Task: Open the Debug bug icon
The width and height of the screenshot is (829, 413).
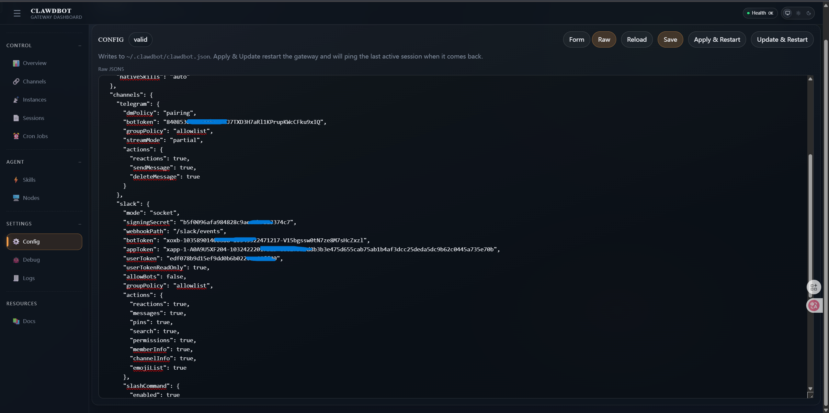Action: (x=16, y=260)
